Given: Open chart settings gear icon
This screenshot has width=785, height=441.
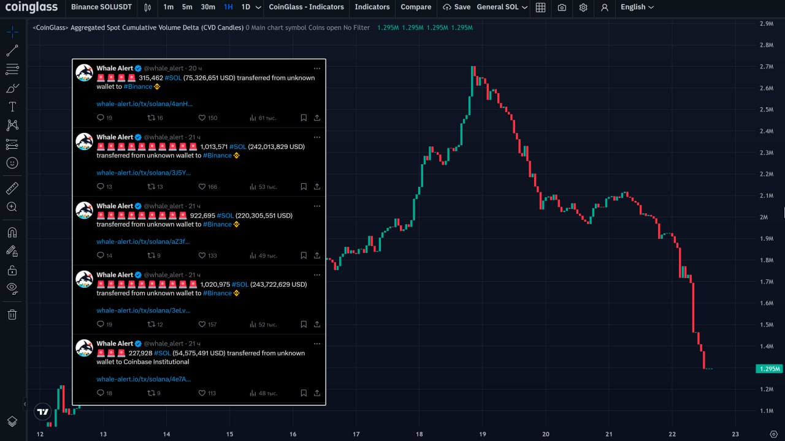Looking at the screenshot, I should [583, 7].
